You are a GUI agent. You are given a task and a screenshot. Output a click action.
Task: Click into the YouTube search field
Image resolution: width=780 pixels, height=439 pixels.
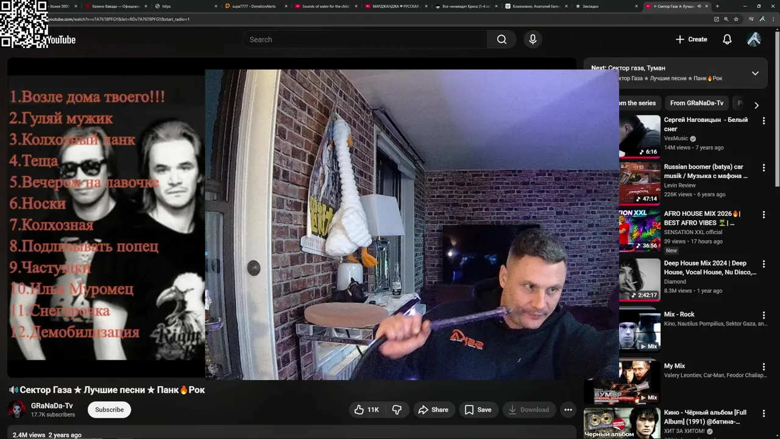point(364,40)
